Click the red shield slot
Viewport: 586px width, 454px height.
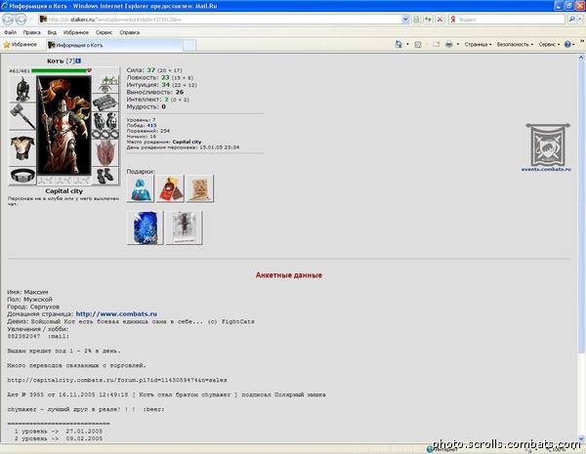tap(105, 152)
